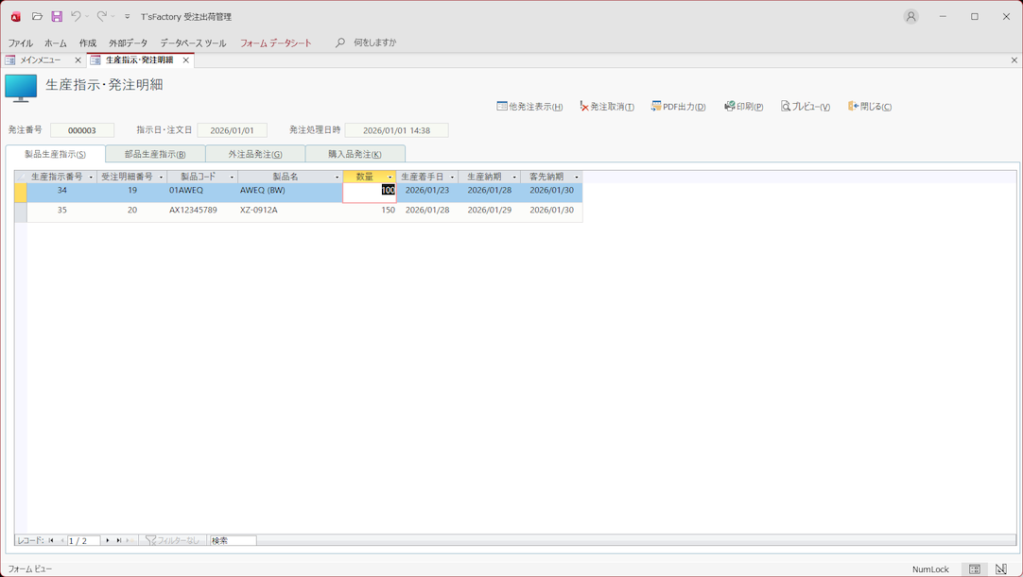Click the PDF出力(D) button
This screenshot has width=1023, height=577.
[x=678, y=107]
